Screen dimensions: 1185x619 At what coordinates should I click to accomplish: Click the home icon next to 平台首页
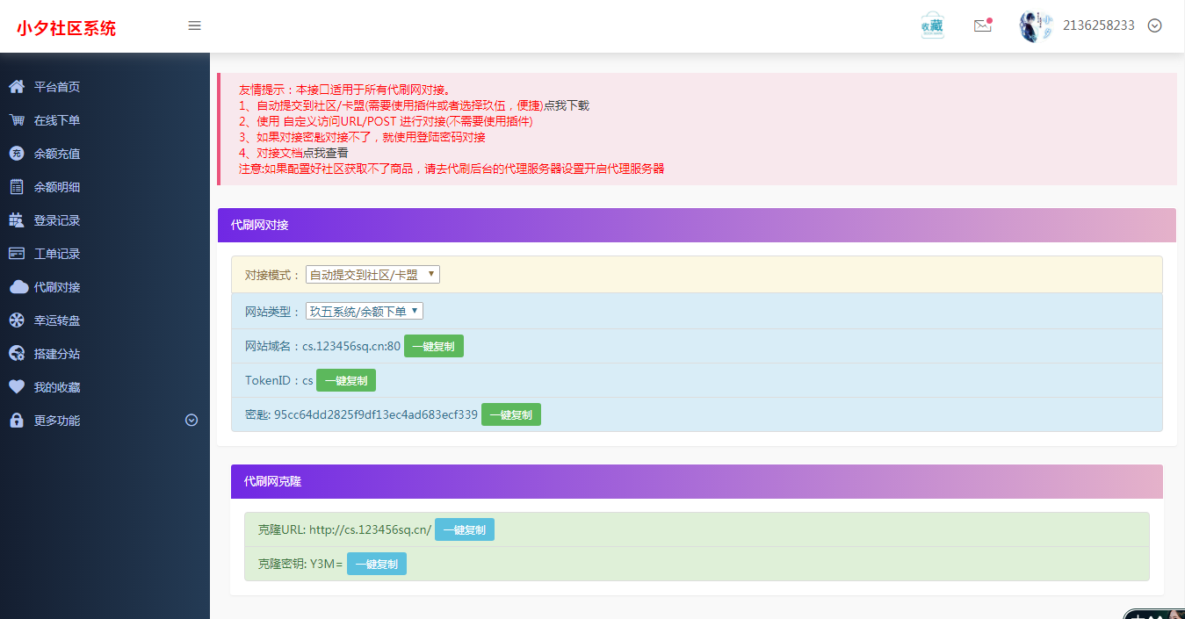tap(16, 87)
